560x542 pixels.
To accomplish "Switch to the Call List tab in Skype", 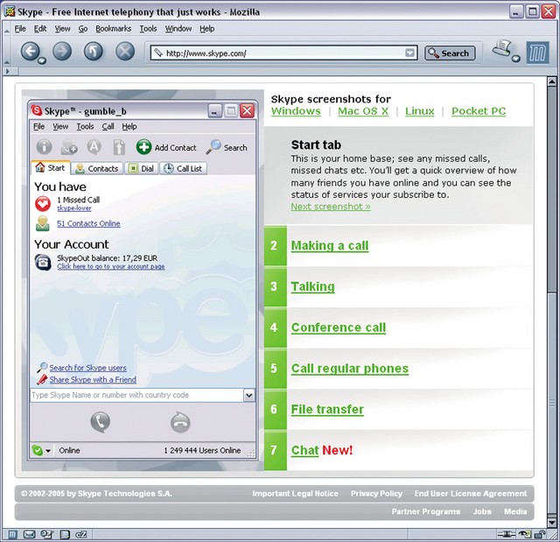I will point(184,168).
